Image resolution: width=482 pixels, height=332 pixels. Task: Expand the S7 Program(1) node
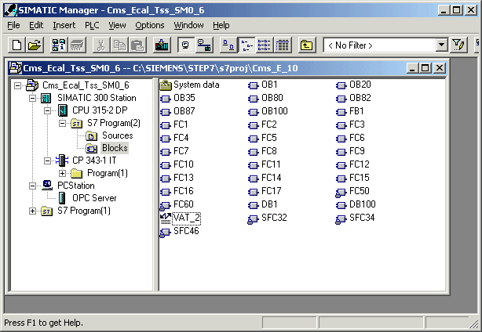(x=32, y=211)
